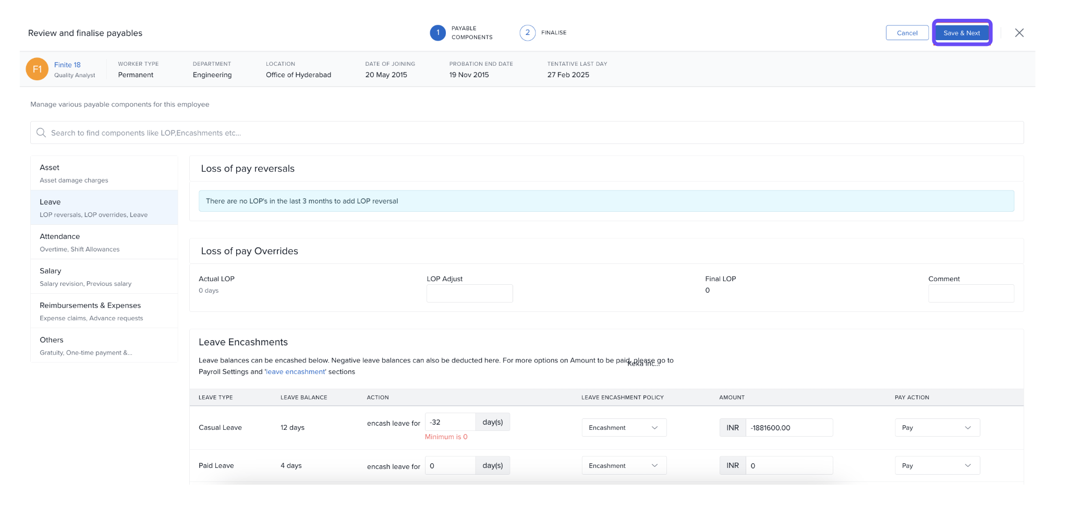Screen dimensions: 1069x518
Task: Open Paid Leave encashment policy dropdown
Action: point(624,466)
